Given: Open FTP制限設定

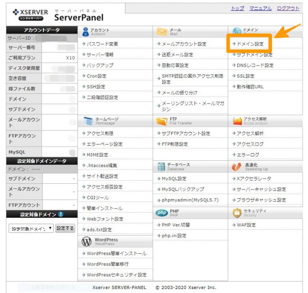Looking at the screenshot, I should [x=175, y=144].
